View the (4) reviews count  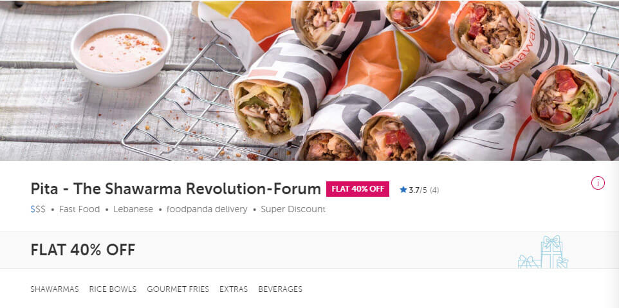[x=434, y=190]
